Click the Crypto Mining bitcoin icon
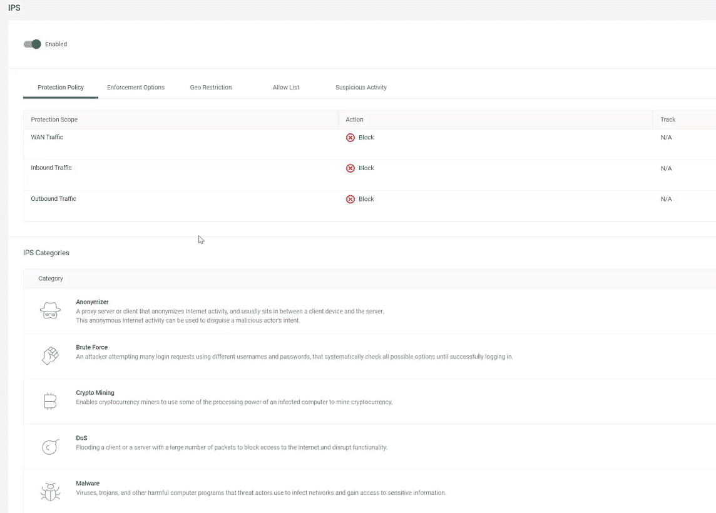Screen dimensions: 716x513 point(50,401)
